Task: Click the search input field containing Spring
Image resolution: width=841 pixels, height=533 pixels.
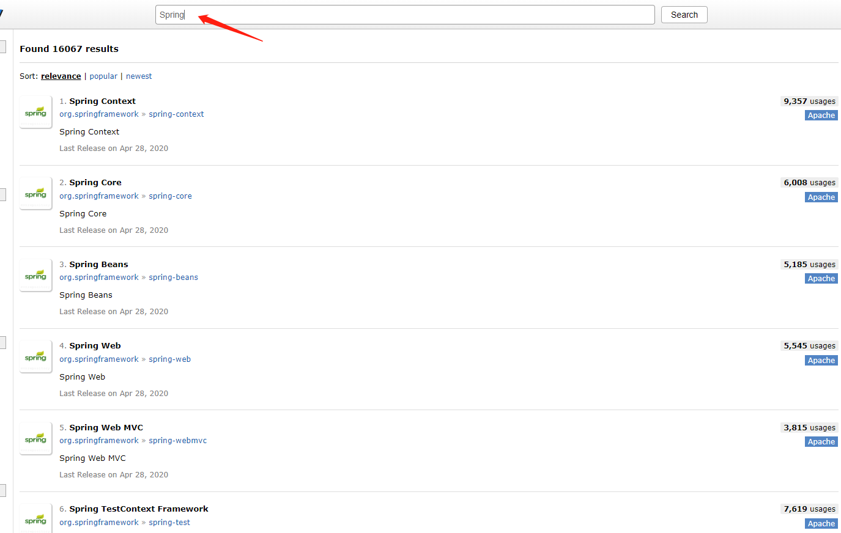Action: 405,15
